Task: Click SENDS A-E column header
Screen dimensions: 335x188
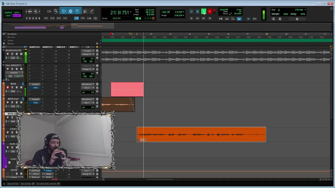Action: 61,47
